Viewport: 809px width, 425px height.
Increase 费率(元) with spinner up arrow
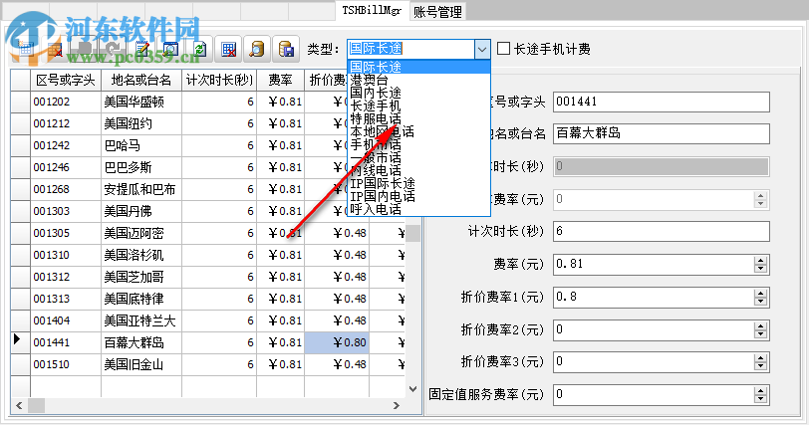(760, 260)
